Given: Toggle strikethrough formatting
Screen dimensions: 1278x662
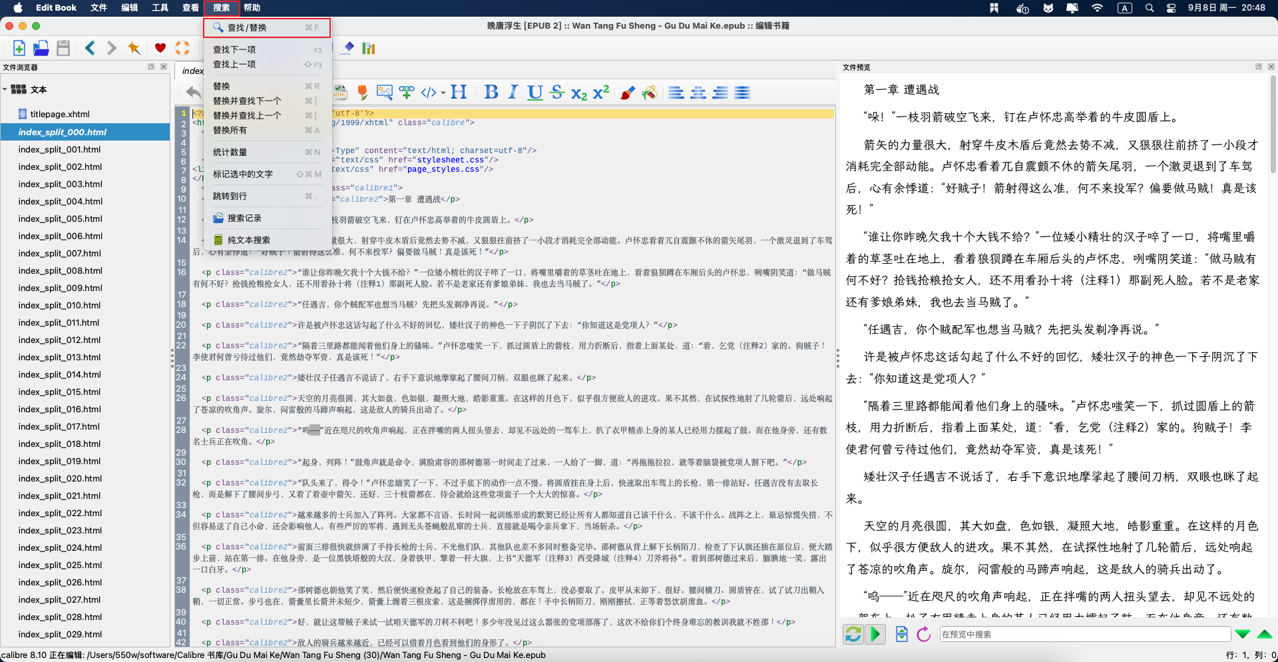Looking at the screenshot, I should pos(557,92).
